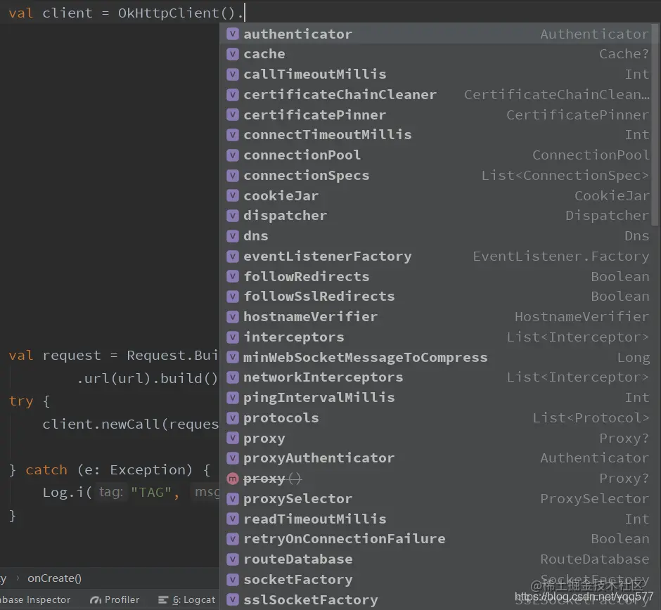This screenshot has width=661, height=610.
Task: Click the method icon beside proxy()
Action: click(x=233, y=479)
